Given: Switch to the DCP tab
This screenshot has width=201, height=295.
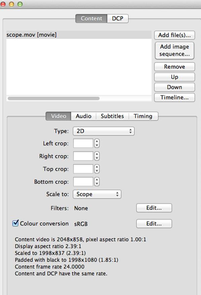Looking at the screenshot, I should pyautogui.click(x=118, y=19).
